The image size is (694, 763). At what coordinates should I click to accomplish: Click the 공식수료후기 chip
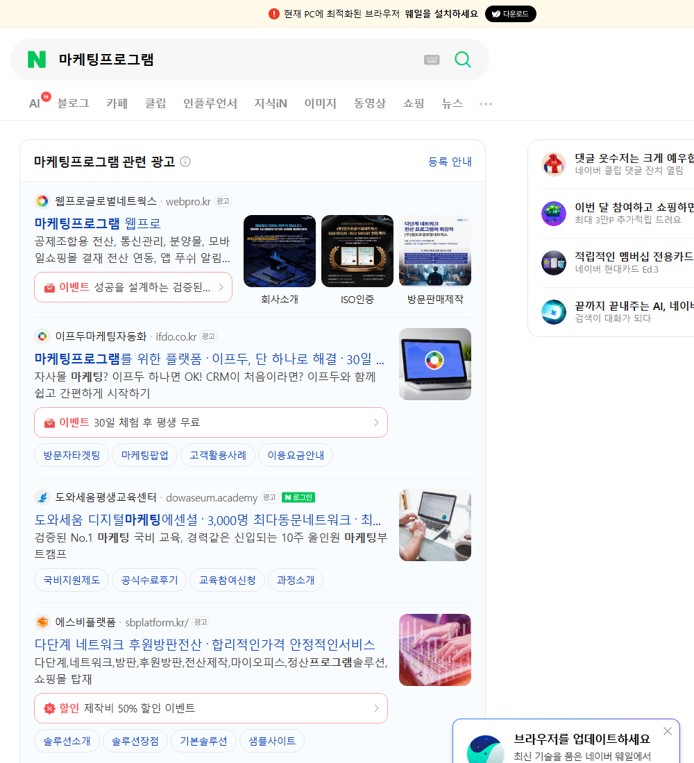pyautogui.click(x=149, y=580)
